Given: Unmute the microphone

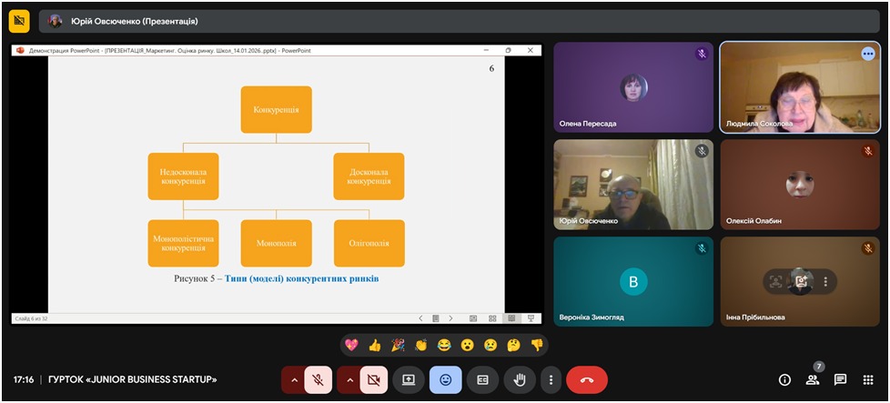Looking at the screenshot, I should point(318,379).
